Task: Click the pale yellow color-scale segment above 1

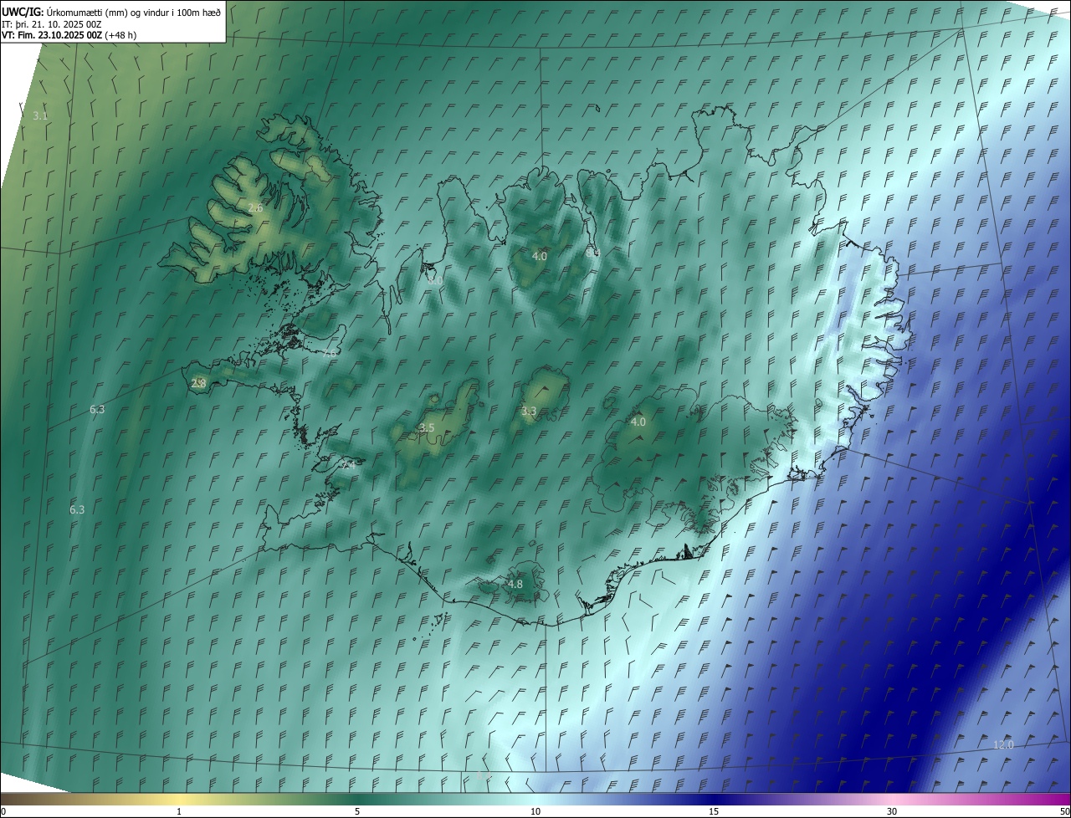Action: (x=179, y=799)
